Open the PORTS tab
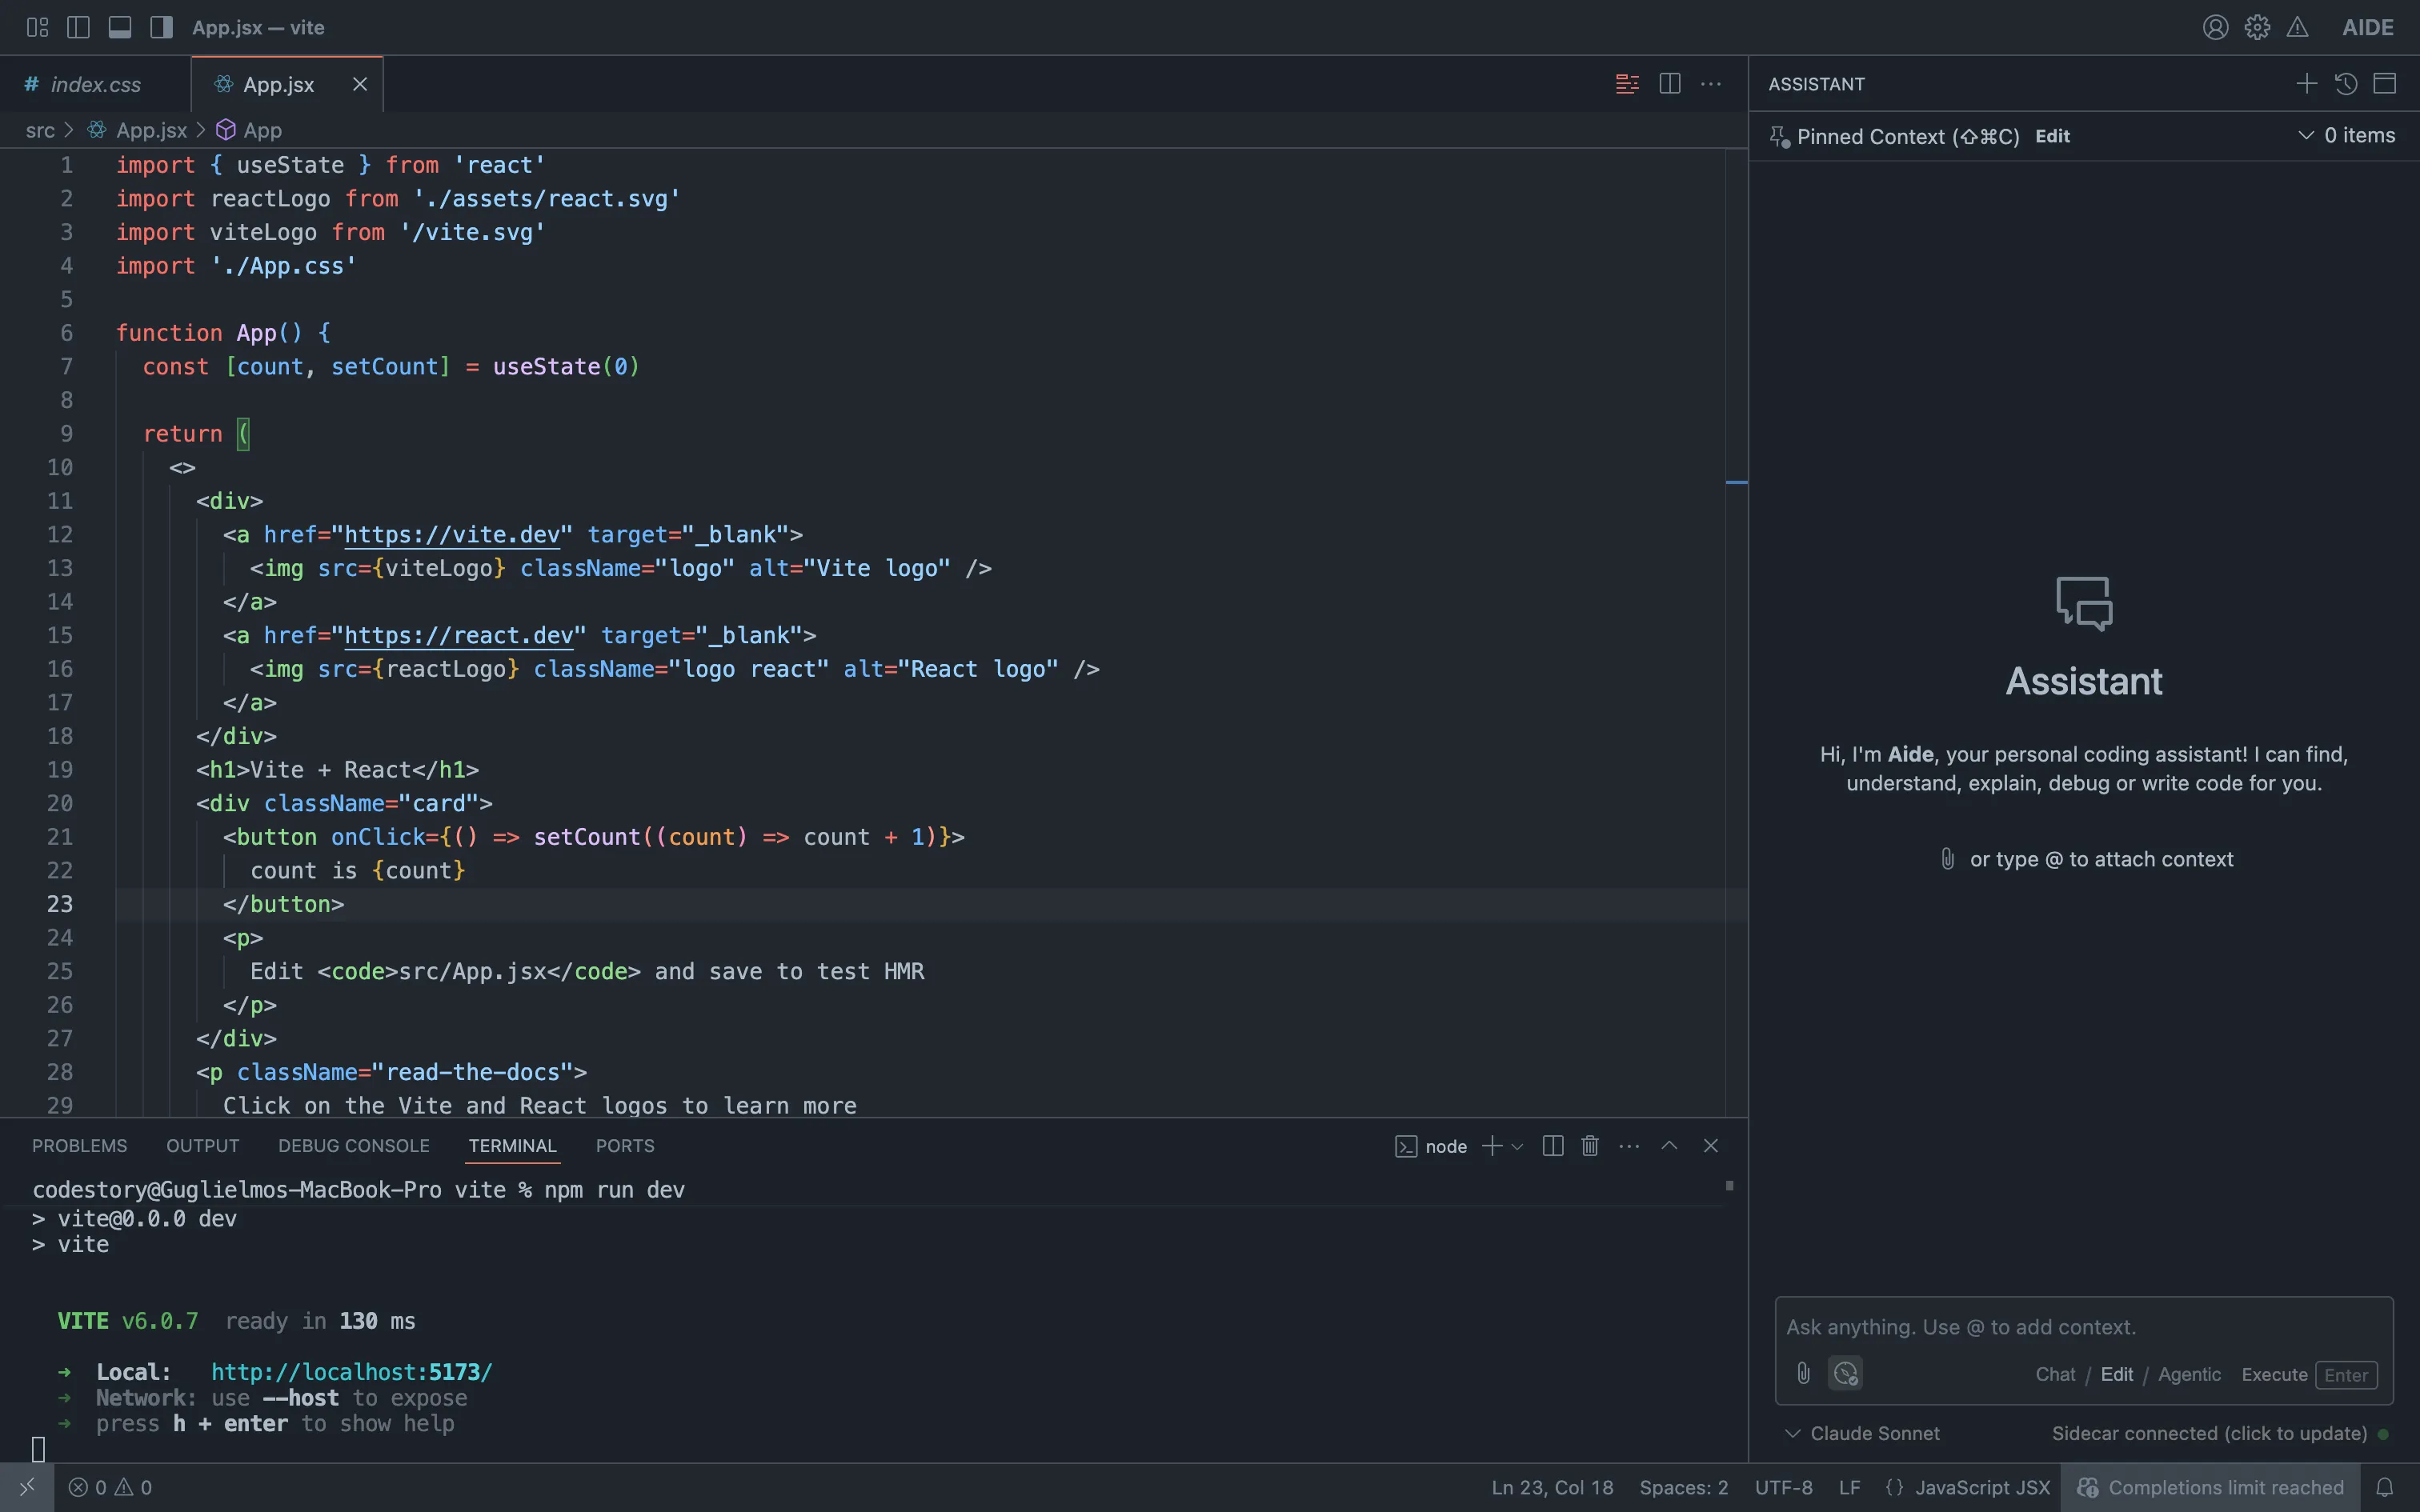 tap(625, 1146)
